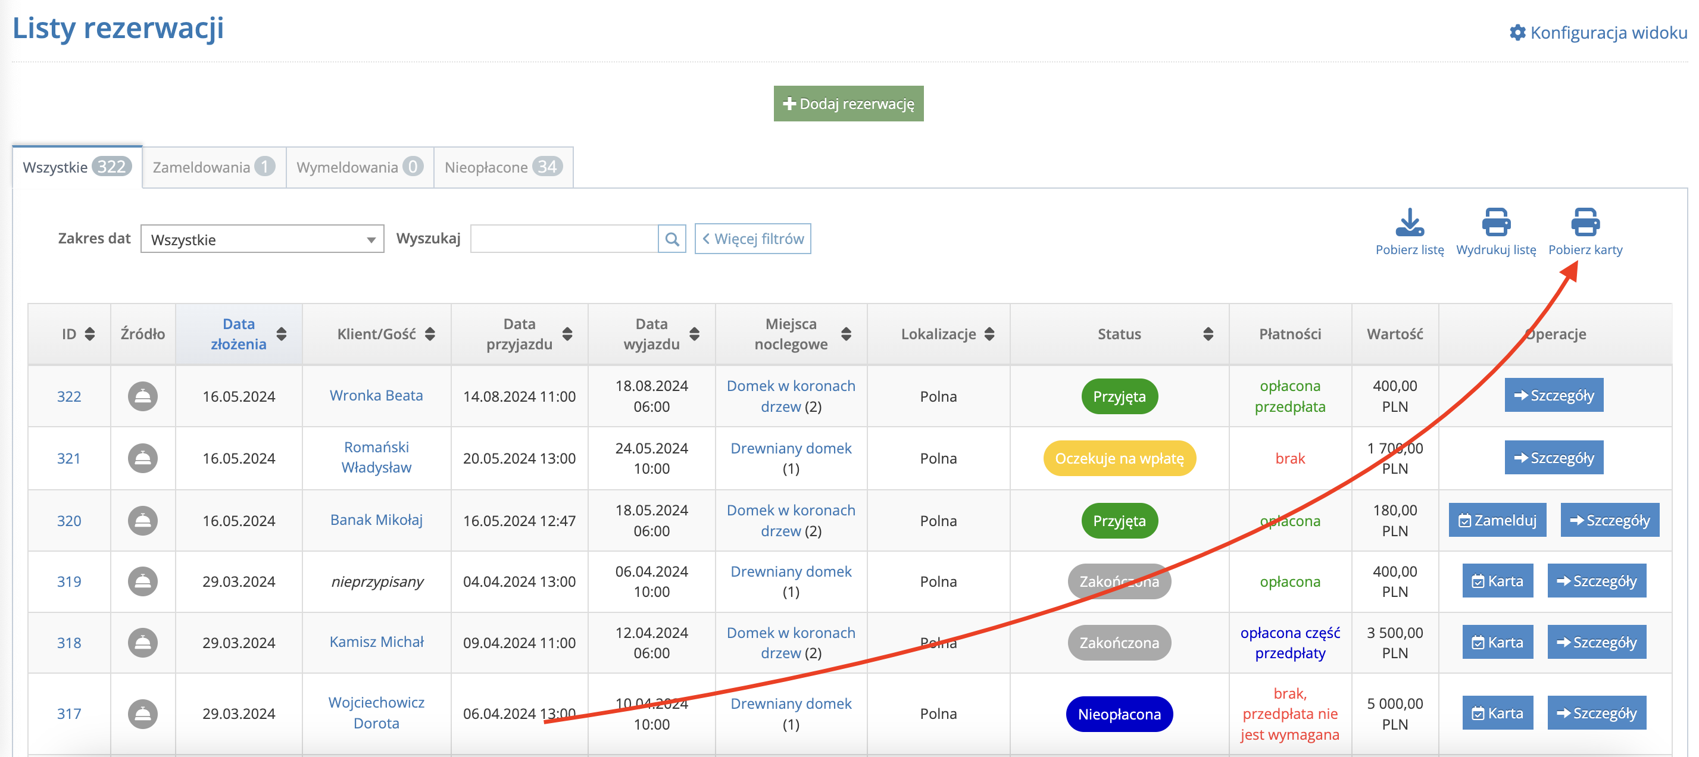The height and width of the screenshot is (757, 1699).
Task: Sort by Klient/Gość column arrows
Action: tap(430, 334)
